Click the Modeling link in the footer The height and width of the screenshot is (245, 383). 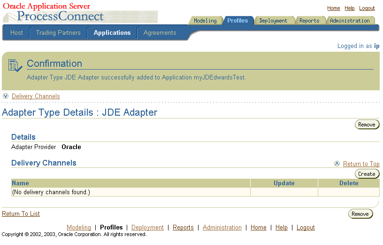[79, 228]
